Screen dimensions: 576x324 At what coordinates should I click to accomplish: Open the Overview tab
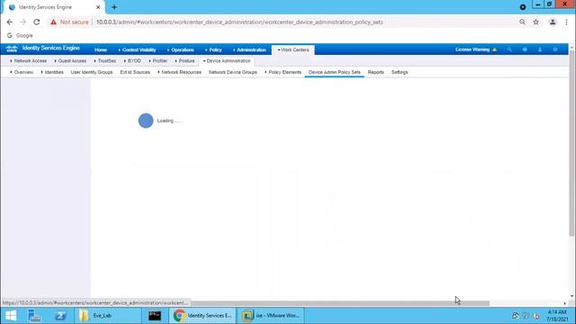(x=22, y=72)
